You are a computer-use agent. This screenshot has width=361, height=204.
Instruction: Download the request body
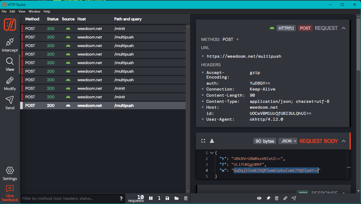pyautogui.click(x=212, y=141)
